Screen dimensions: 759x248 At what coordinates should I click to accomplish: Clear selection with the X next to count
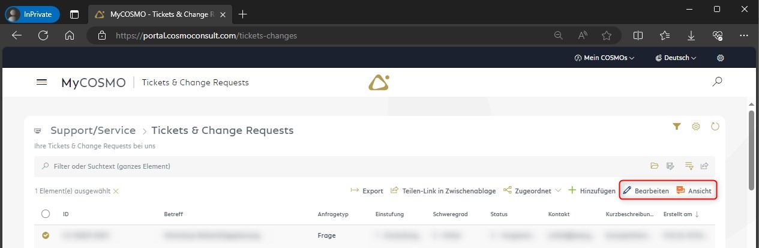point(116,191)
